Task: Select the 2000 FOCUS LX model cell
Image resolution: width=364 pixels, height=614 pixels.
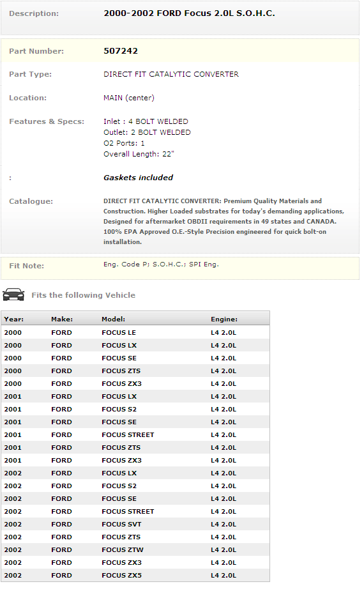Action: [x=119, y=346]
